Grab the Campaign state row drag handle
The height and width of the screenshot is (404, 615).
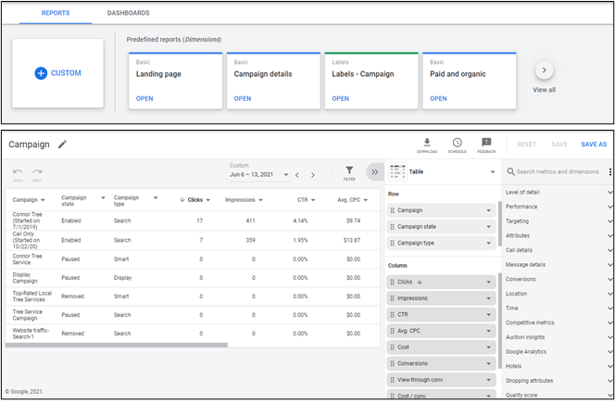click(392, 227)
